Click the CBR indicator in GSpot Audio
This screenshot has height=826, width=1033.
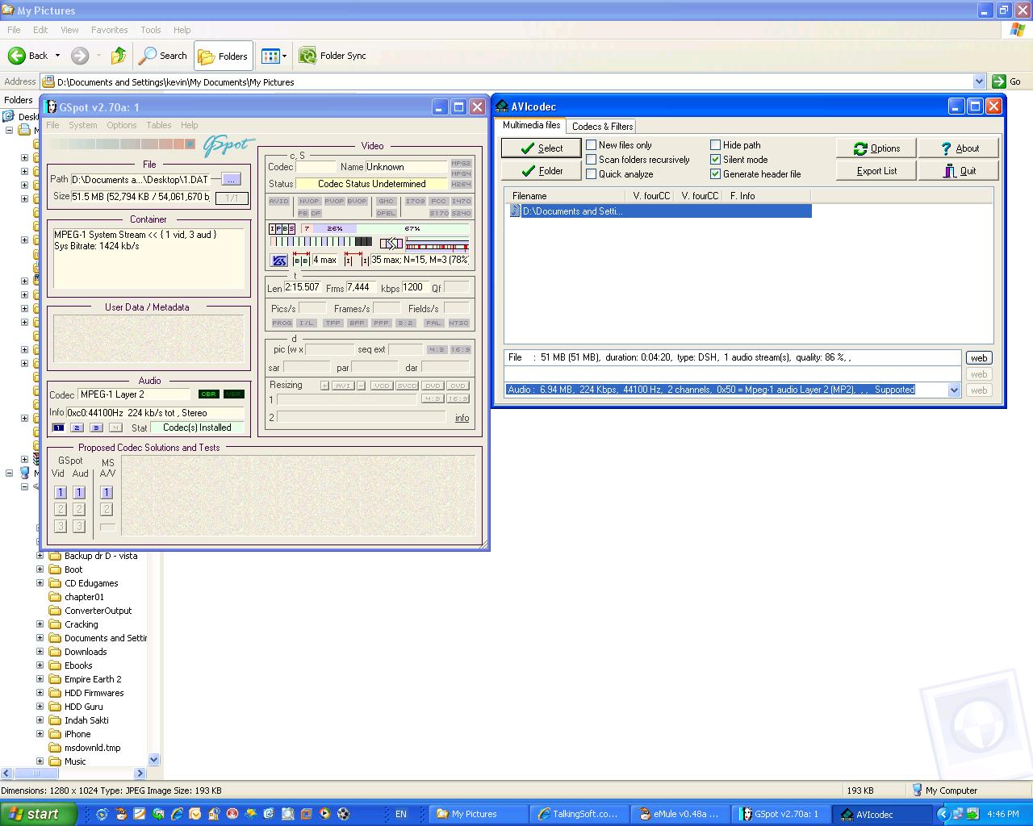click(x=208, y=394)
